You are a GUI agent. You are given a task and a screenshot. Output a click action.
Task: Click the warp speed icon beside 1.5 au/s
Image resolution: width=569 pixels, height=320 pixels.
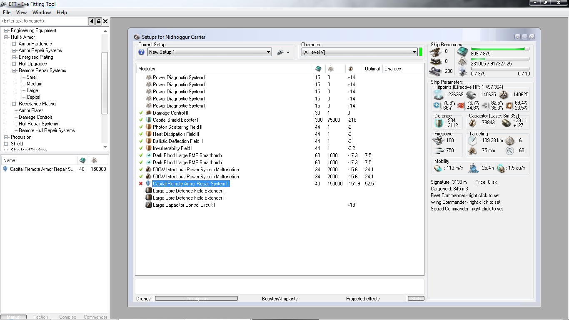(501, 168)
